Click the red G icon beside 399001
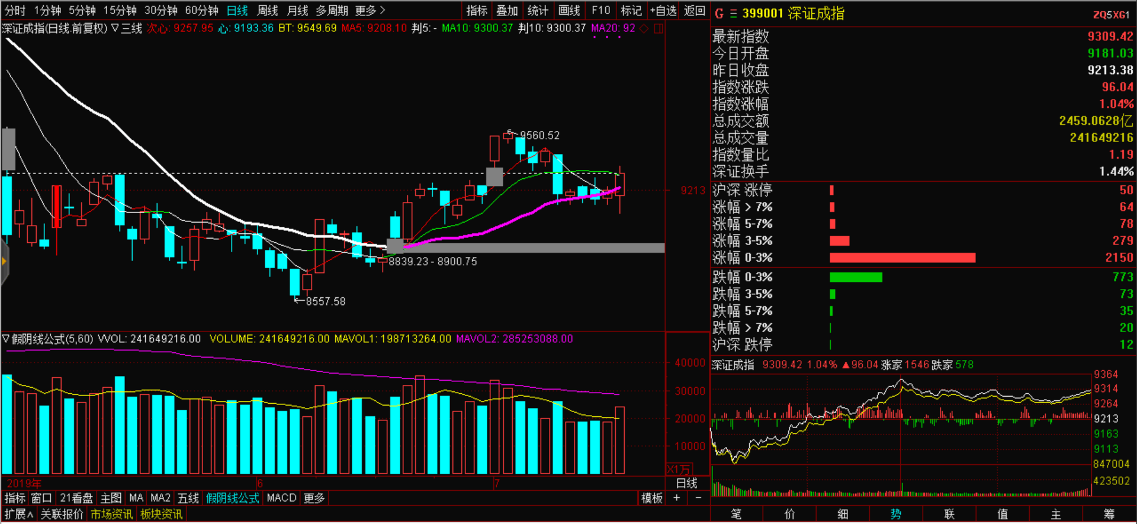The width and height of the screenshot is (1137, 524). (x=719, y=14)
